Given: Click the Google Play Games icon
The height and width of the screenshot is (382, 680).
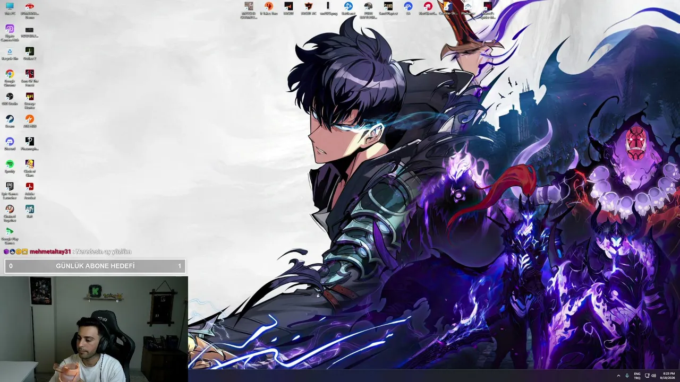Looking at the screenshot, I should [10, 236].
